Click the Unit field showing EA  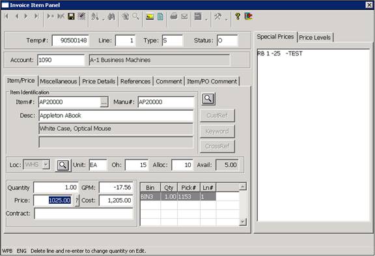[x=98, y=165]
